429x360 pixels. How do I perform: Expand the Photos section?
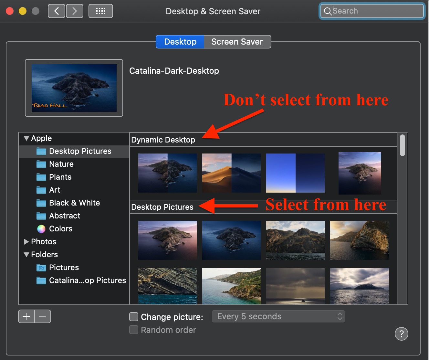coord(26,241)
